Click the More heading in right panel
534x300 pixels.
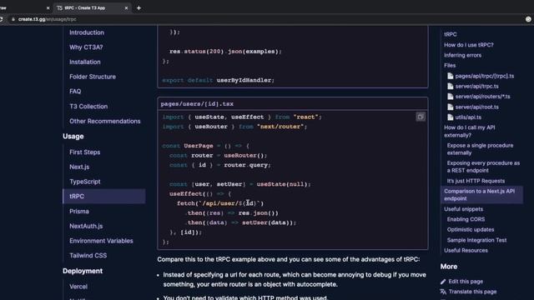point(449,267)
